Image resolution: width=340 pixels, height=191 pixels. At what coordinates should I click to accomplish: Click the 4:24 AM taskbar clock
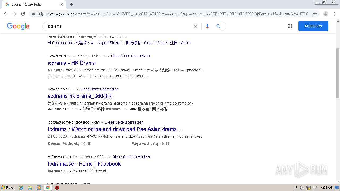tap(326, 188)
